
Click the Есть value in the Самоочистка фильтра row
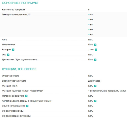coord(91,106)
